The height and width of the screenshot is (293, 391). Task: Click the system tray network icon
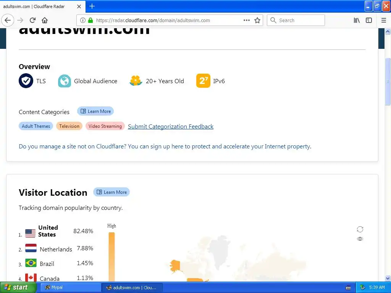[362, 287]
